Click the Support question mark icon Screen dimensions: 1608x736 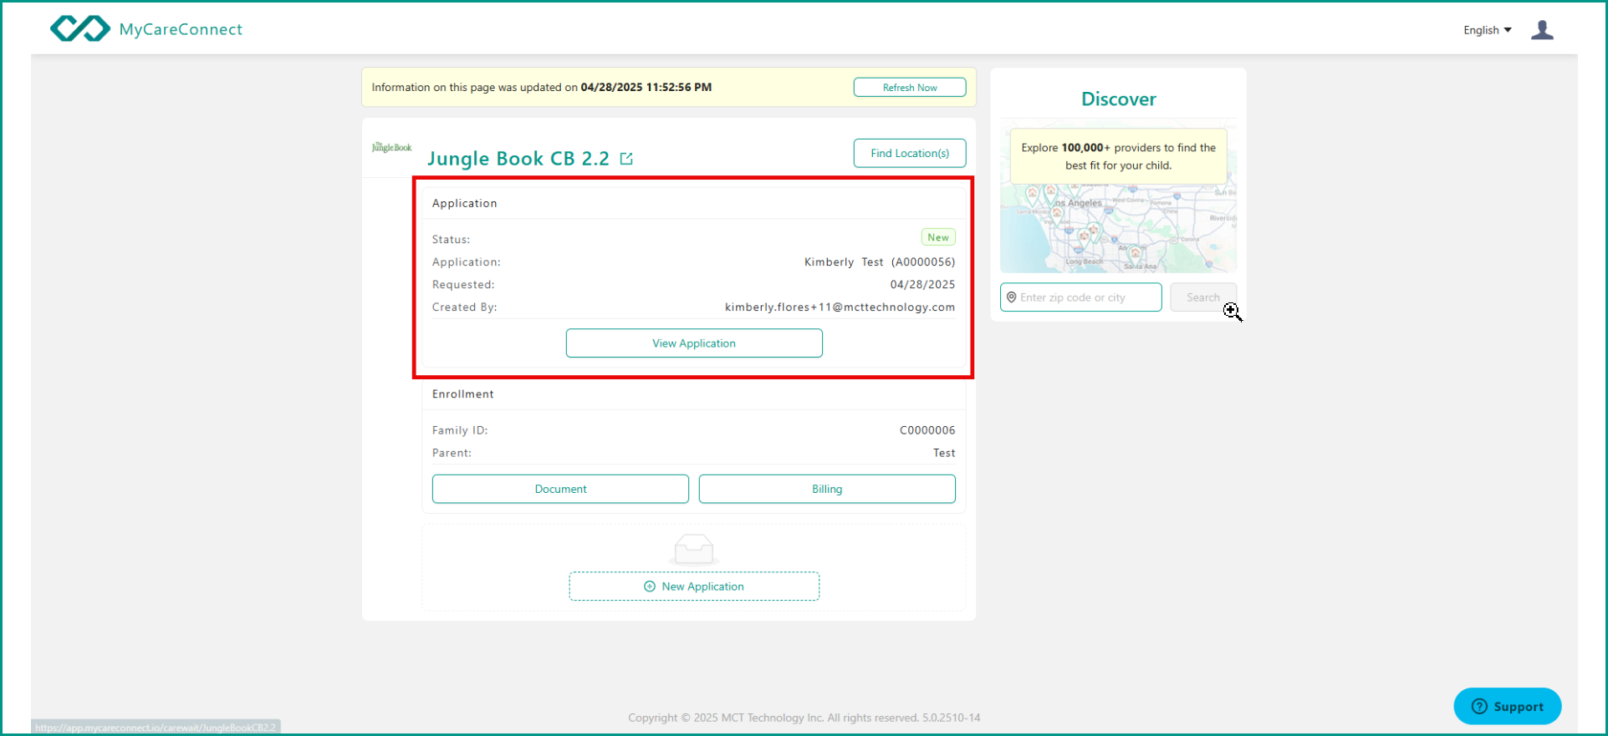click(1479, 707)
